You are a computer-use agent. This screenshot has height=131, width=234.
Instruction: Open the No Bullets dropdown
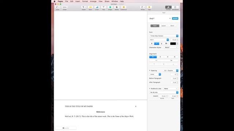point(164,92)
